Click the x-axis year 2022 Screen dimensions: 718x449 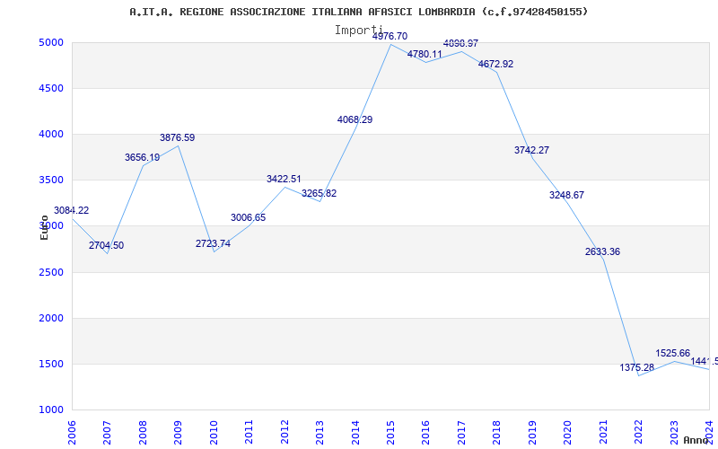[638, 432]
